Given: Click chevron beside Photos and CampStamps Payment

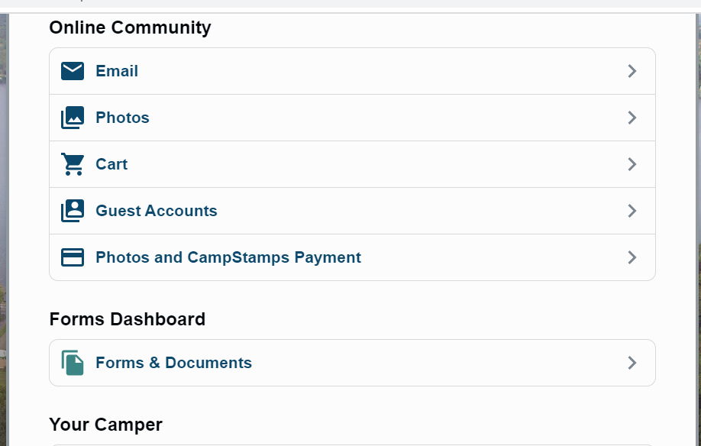Looking at the screenshot, I should (x=632, y=257).
